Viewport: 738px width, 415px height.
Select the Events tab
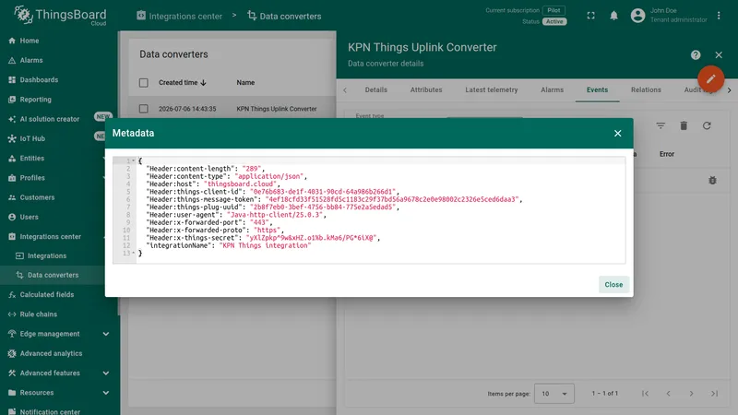coord(597,89)
